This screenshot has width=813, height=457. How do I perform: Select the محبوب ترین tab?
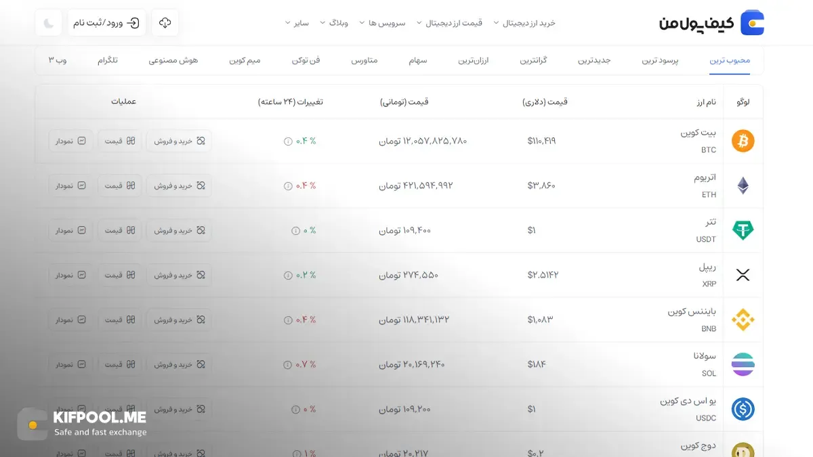(730, 60)
